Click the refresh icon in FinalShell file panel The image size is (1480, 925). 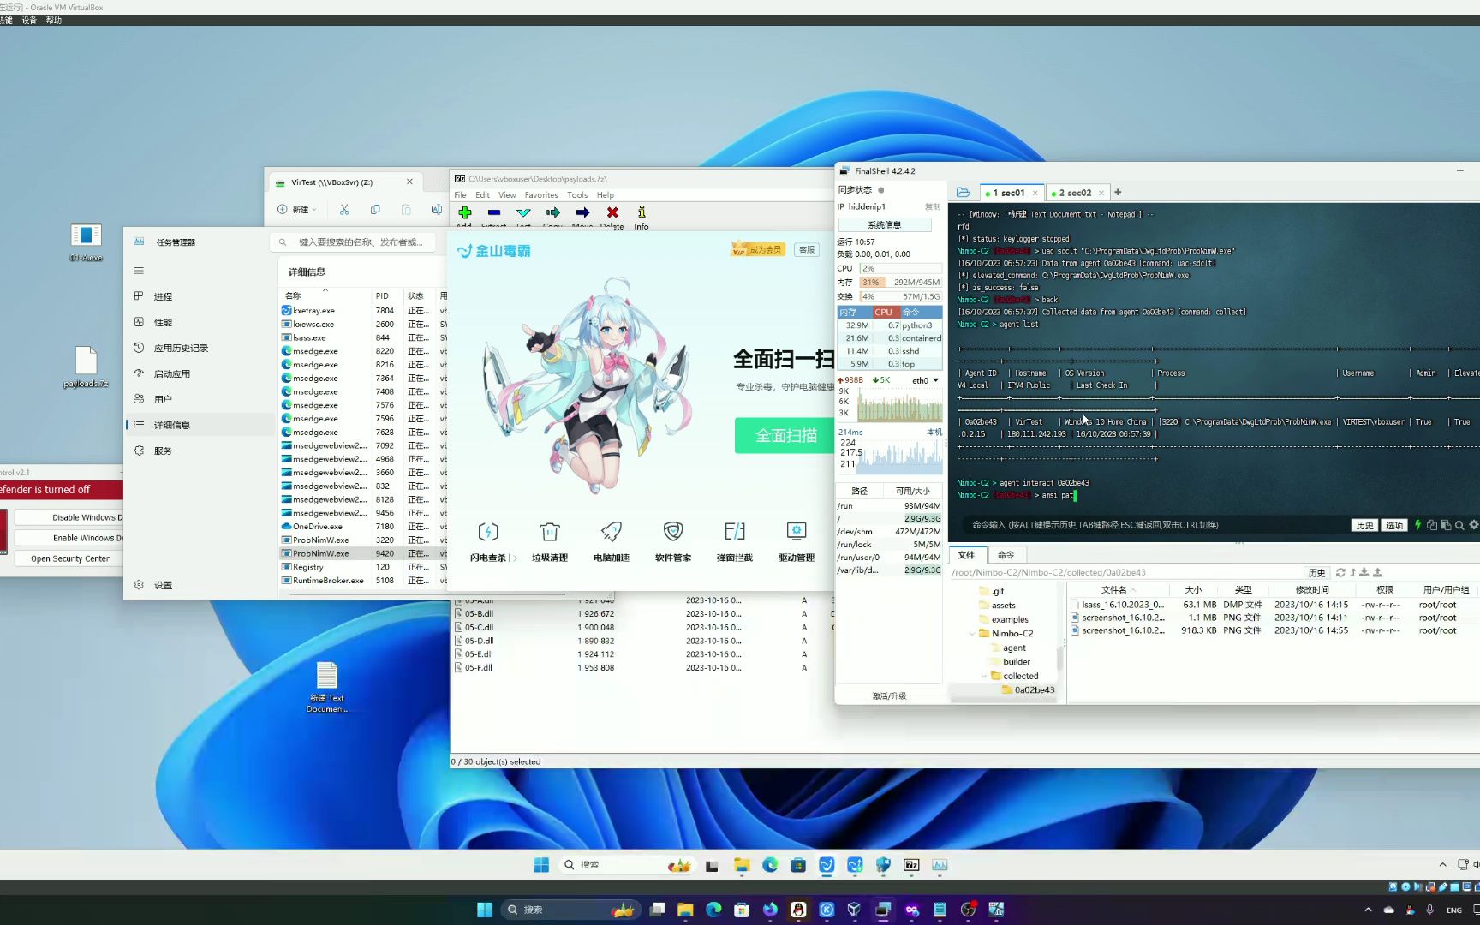tap(1340, 572)
